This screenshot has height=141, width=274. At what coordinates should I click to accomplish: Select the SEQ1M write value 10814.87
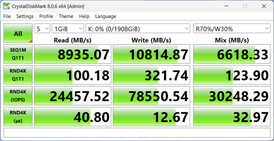(x=151, y=54)
